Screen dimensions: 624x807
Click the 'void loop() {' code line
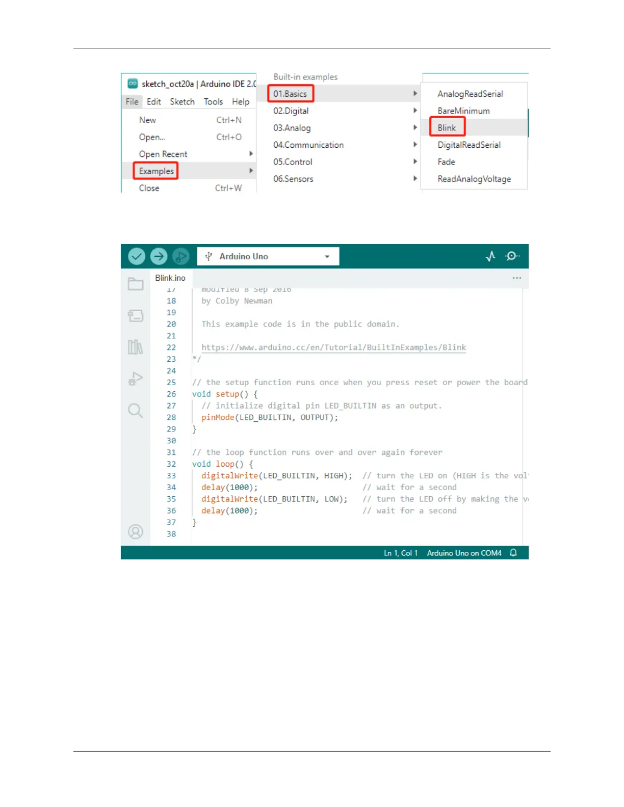pyautogui.click(x=223, y=464)
